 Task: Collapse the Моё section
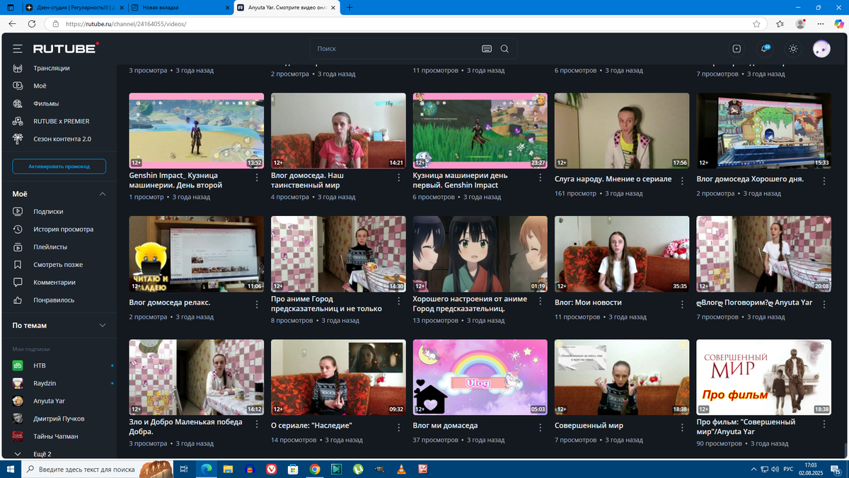pos(103,194)
